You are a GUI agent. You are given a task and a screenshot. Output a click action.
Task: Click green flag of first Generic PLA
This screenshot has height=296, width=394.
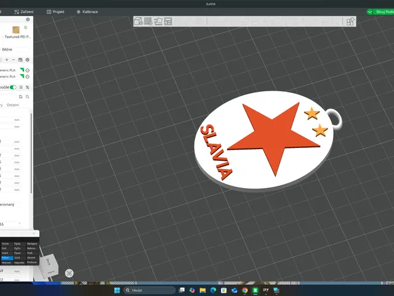(x=22, y=70)
